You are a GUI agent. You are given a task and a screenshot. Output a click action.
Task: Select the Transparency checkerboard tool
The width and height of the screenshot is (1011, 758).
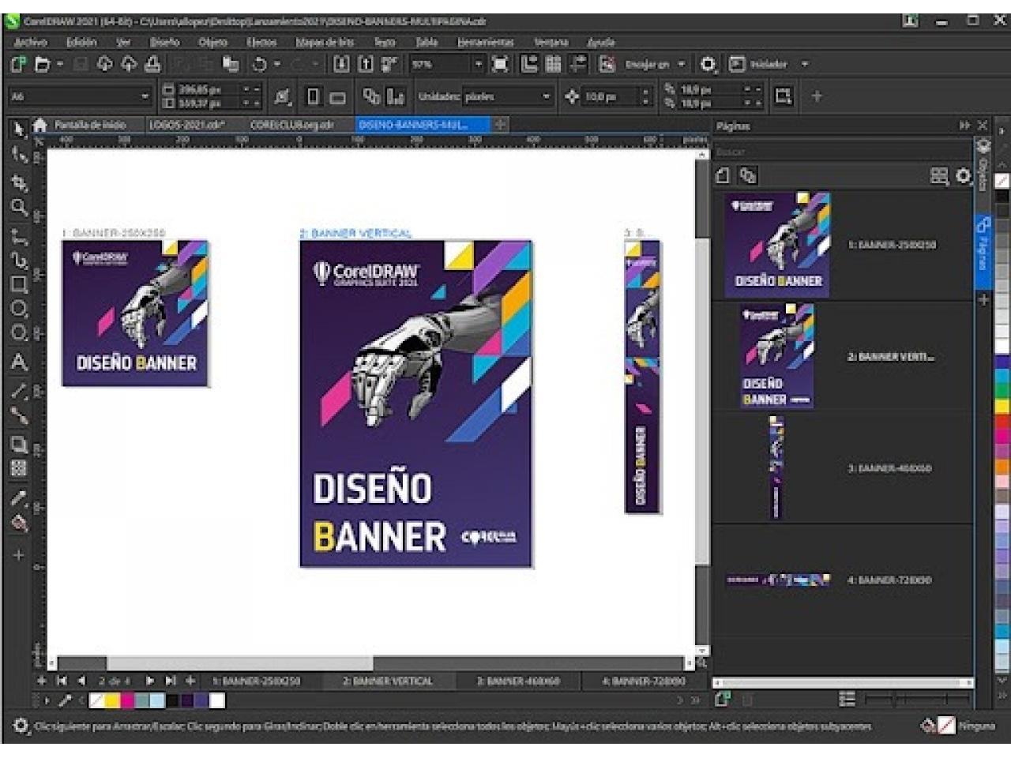pos(19,468)
